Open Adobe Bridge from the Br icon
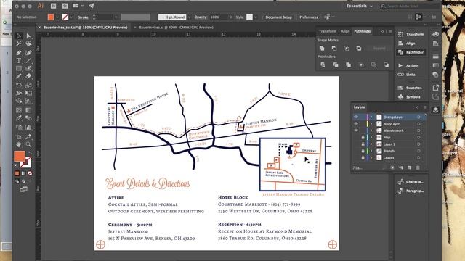 point(53,6)
